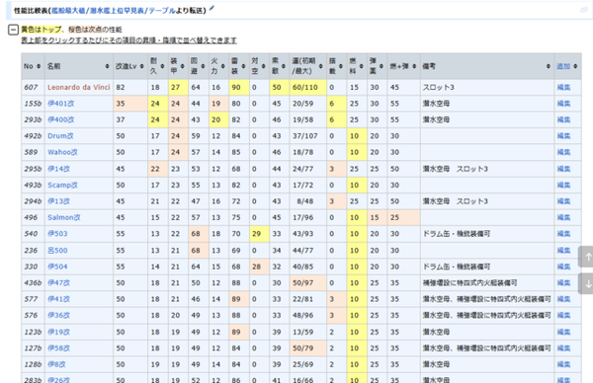Sort table by the 備考 column
Viewport: 593px width, 383px height.
pos(487,66)
